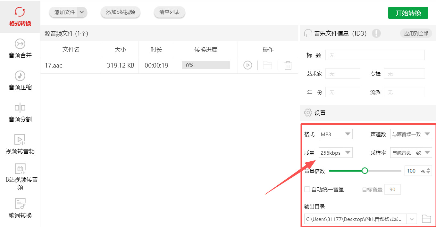Open the 输出目录 path dropdown arrow
The height and width of the screenshot is (227, 436).
(x=412, y=219)
